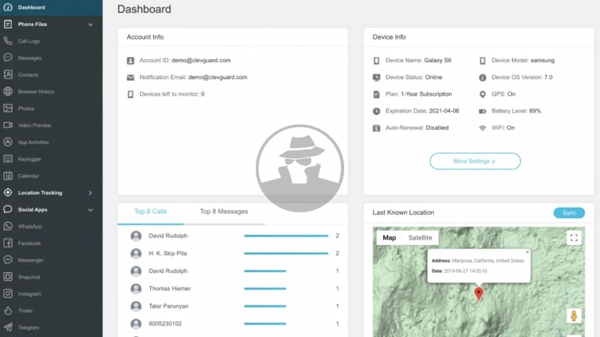Click the Contacts icon in sidebar
Image resolution: width=600 pixels, height=337 pixels.
7,75
